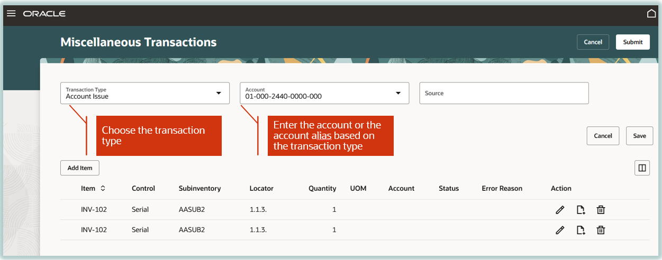Click the Locator column header
Viewport: 662px width, 260px height.
pos(261,188)
